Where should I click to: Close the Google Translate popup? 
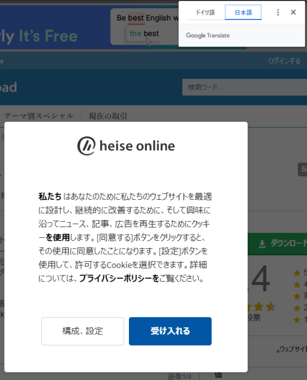(293, 12)
